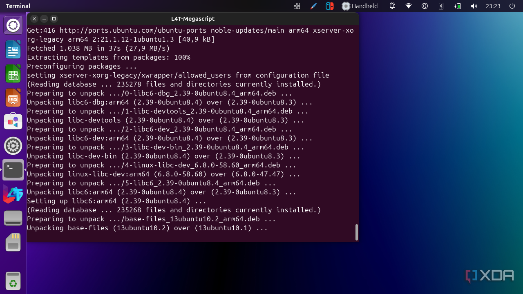Toggle the Bluetooth indicator in top bar

(441, 6)
